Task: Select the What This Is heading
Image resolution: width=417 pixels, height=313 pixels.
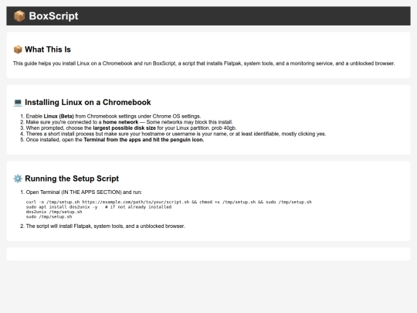Action: point(48,49)
